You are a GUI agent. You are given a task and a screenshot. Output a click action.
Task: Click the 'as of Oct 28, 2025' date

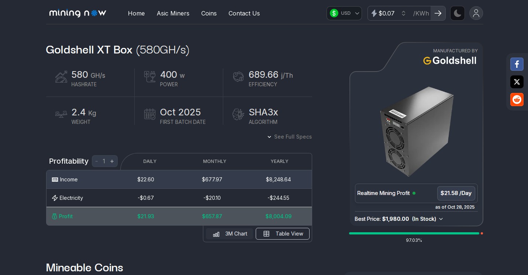coord(455,207)
